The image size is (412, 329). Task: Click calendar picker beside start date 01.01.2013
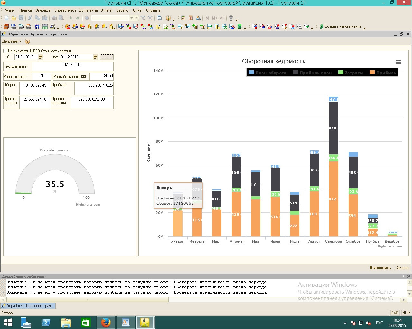41,57
